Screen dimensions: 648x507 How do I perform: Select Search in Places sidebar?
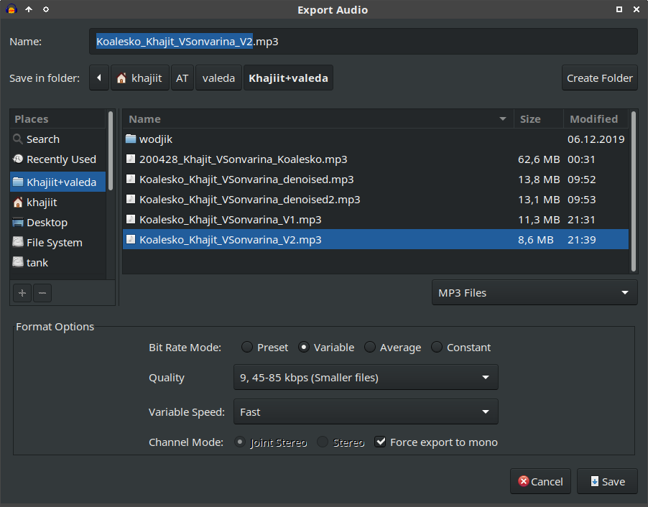(x=42, y=139)
